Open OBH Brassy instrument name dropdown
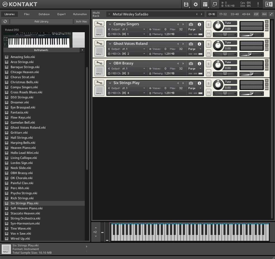The height and width of the screenshot is (259, 275). click(110, 64)
